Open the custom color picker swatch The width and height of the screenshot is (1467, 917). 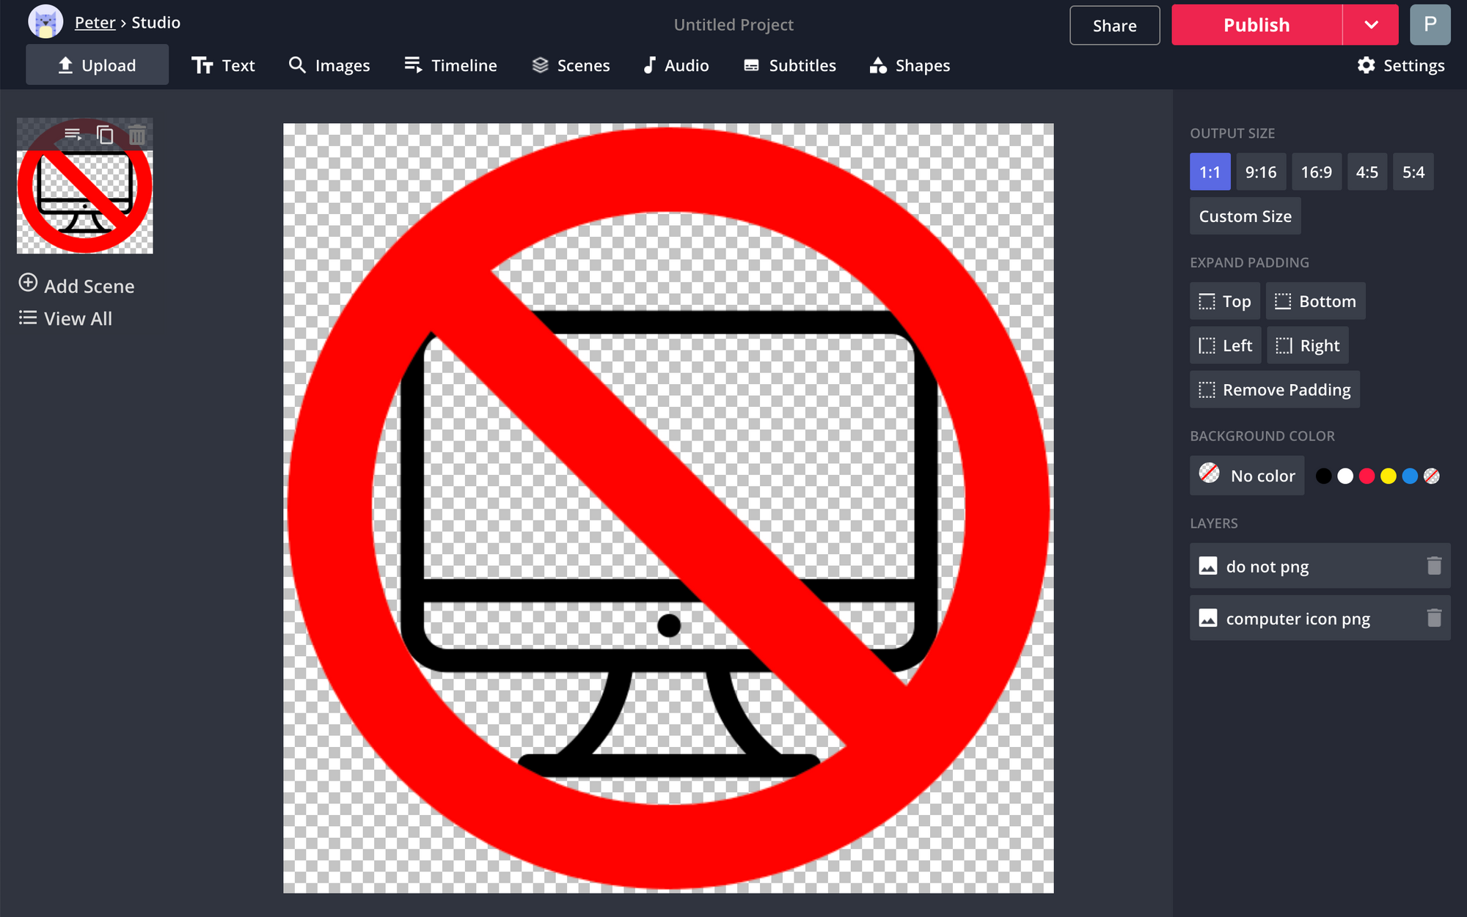[x=1431, y=476]
